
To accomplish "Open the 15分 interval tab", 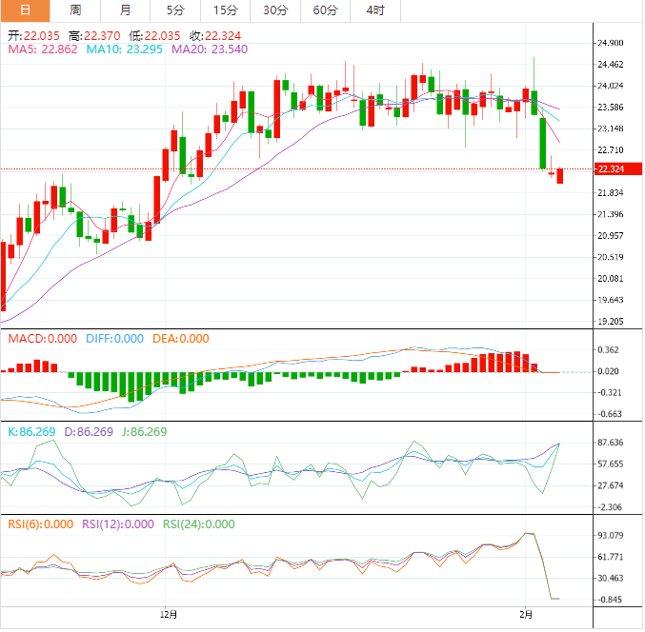I will [x=226, y=10].
